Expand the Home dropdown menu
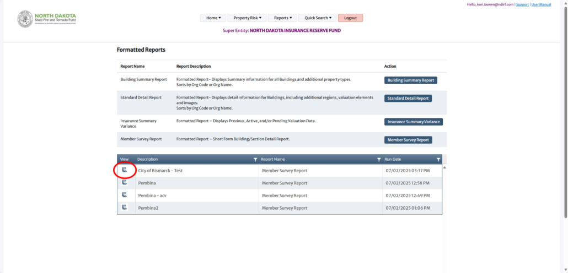The height and width of the screenshot is (273, 568). click(213, 18)
